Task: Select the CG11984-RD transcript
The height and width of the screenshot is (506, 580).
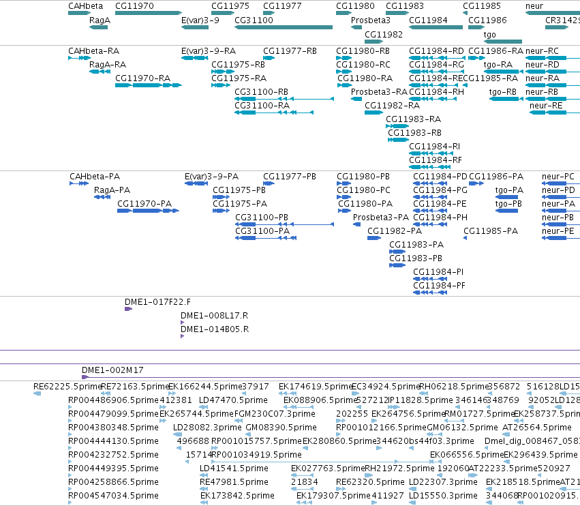Action: tap(437, 58)
